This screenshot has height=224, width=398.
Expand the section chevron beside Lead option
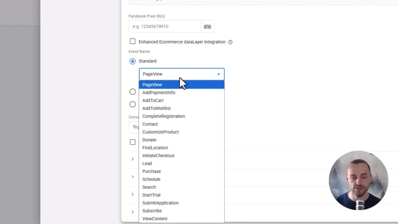point(133,159)
